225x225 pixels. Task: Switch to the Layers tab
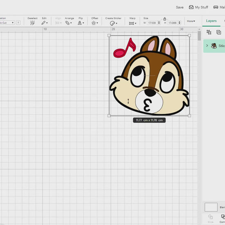(x=211, y=21)
